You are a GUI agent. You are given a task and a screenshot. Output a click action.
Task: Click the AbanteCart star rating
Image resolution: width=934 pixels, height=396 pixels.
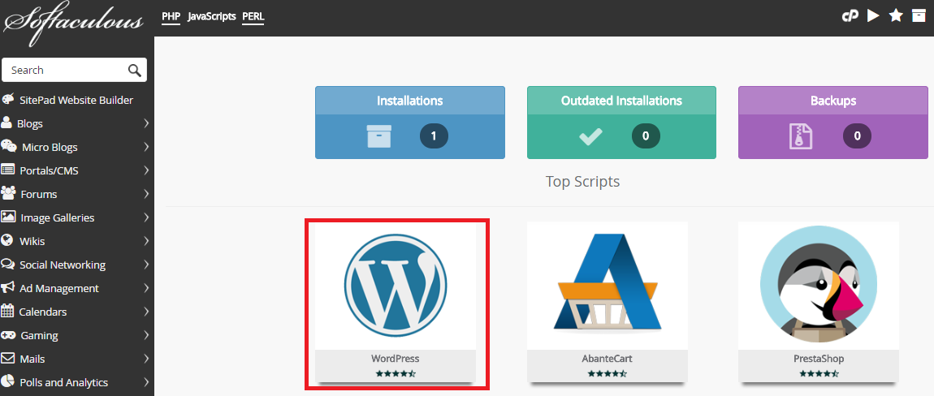coord(607,374)
